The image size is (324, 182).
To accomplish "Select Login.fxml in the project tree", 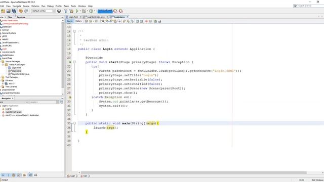I will [16, 68].
